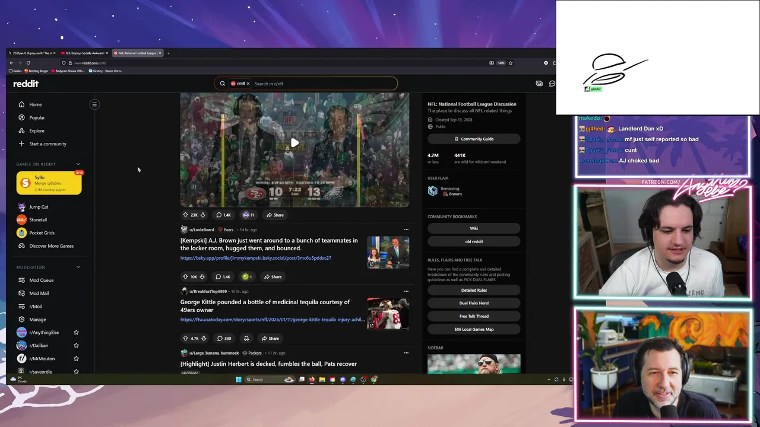Share the post with 23K votes
This screenshot has height=427, width=760.
click(275, 215)
